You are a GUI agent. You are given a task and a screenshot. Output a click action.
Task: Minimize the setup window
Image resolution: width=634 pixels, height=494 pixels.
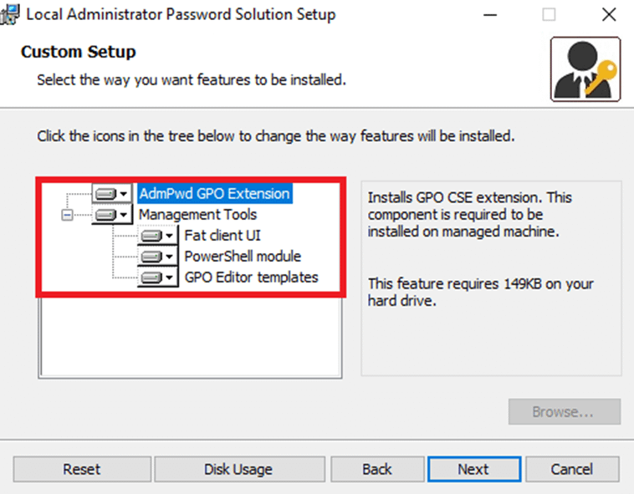pos(490,15)
